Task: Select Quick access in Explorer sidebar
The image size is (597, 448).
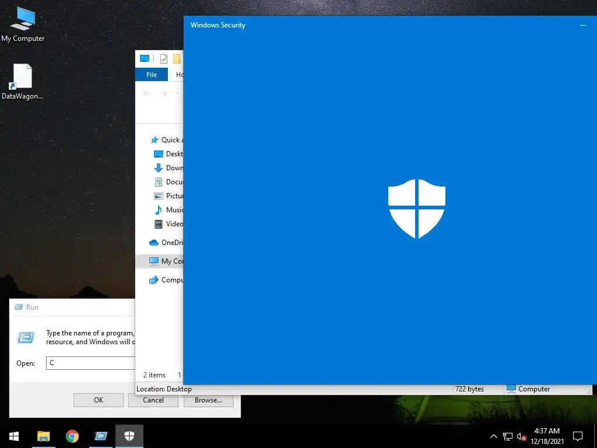Action: pos(167,140)
